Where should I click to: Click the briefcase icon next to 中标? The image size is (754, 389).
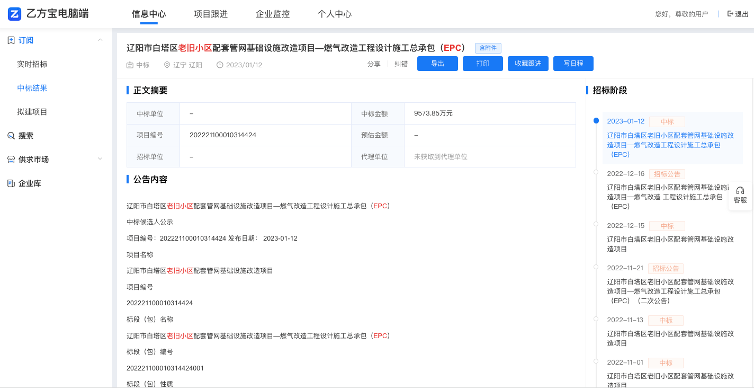tap(130, 65)
